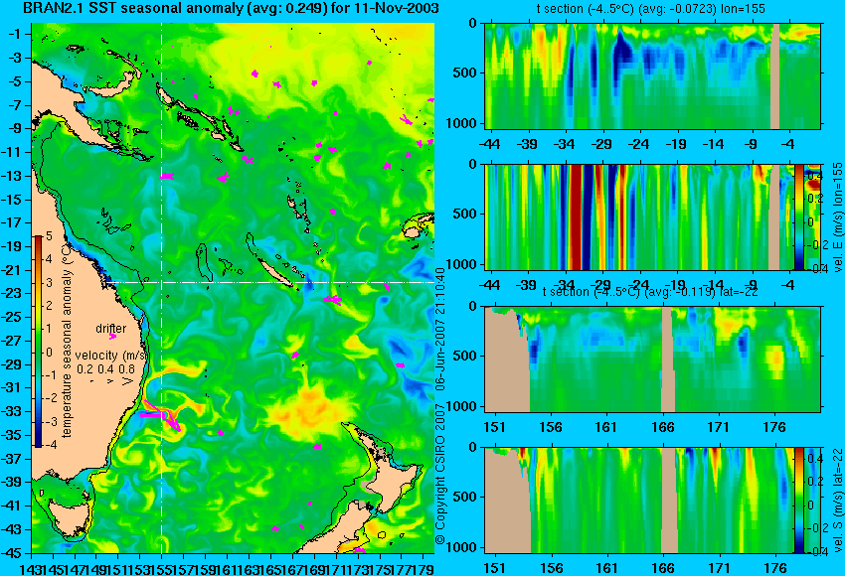Pick the south velocity colorbar beside lat=-22 section
The image size is (845, 576).
[x=798, y=501]
